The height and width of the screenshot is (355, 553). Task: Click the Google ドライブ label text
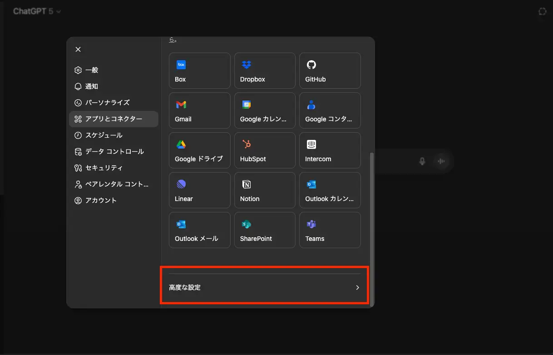click(199, 159)
